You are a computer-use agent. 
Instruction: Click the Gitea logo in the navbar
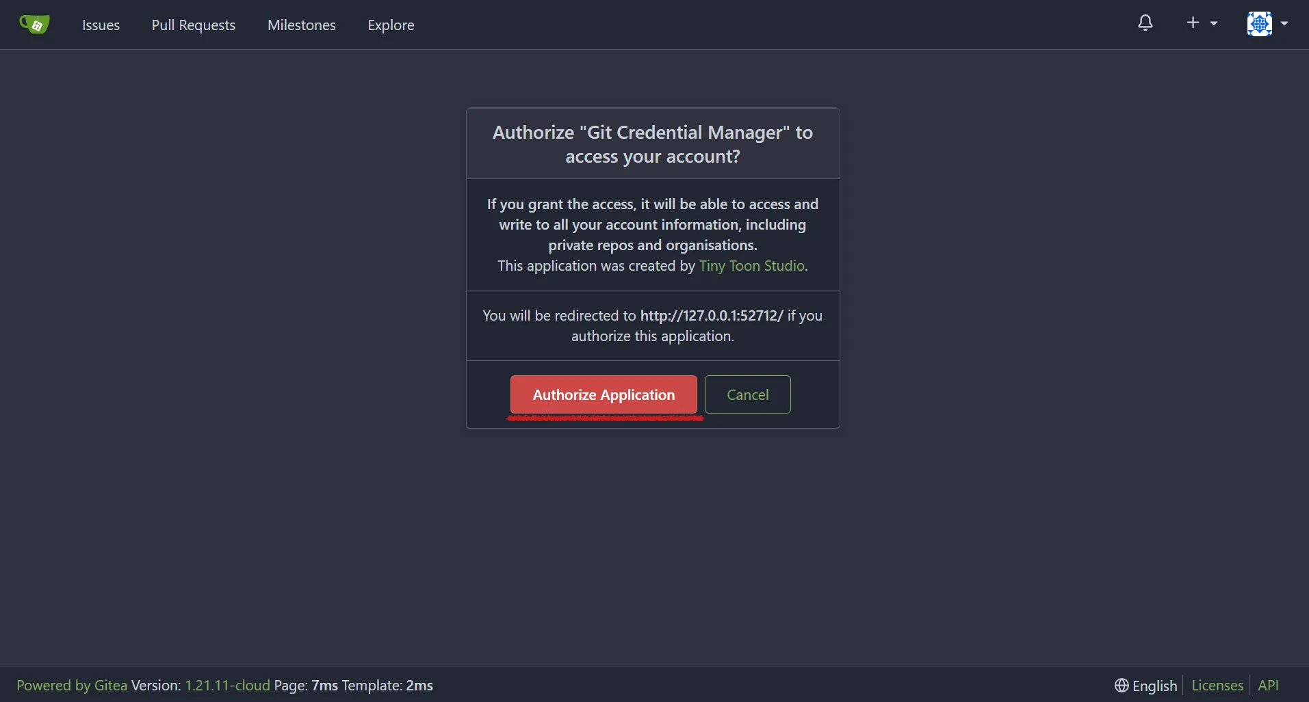(34, 24)
